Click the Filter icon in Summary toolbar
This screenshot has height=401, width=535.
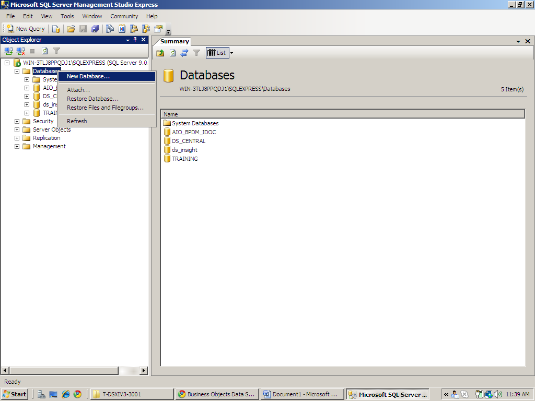(196, 53)
